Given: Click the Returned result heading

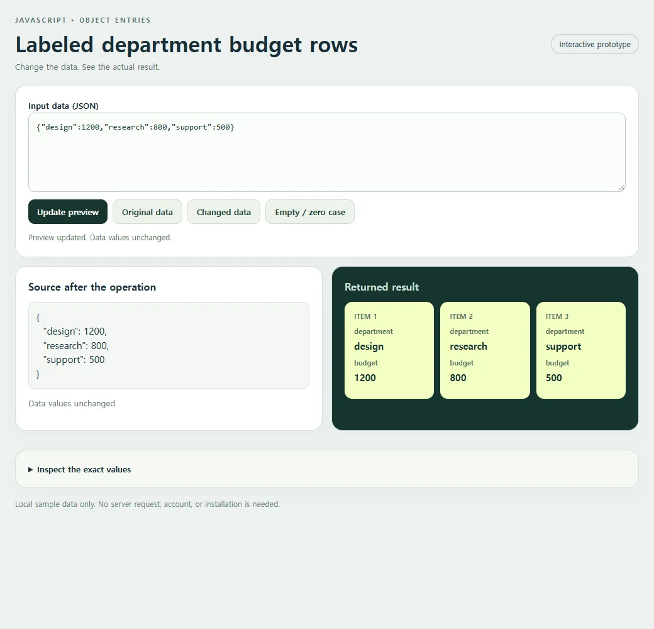Looking at the screenshot, I should pyautogui.click(x=382, y=287).
